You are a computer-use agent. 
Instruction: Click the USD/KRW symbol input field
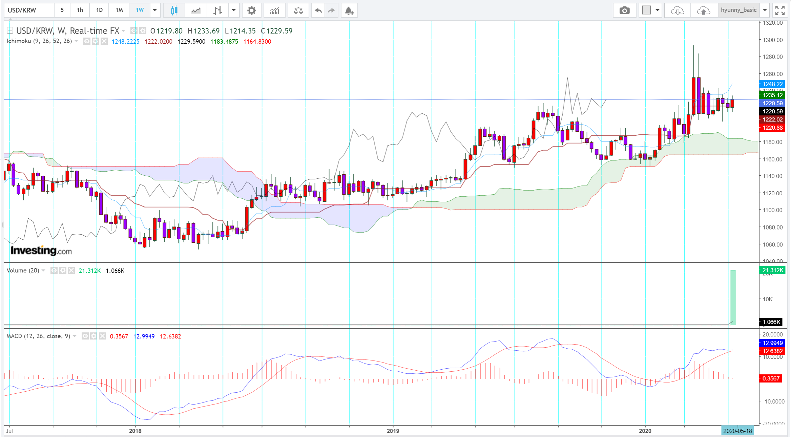click(29, 10)
